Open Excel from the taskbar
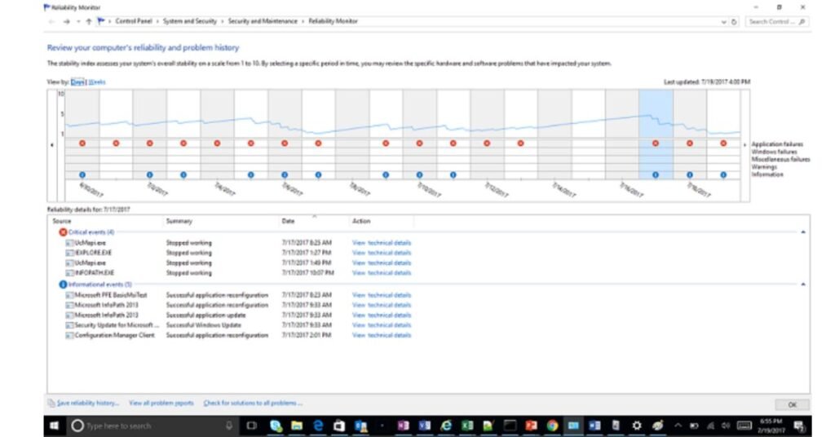 pos(467,426)
